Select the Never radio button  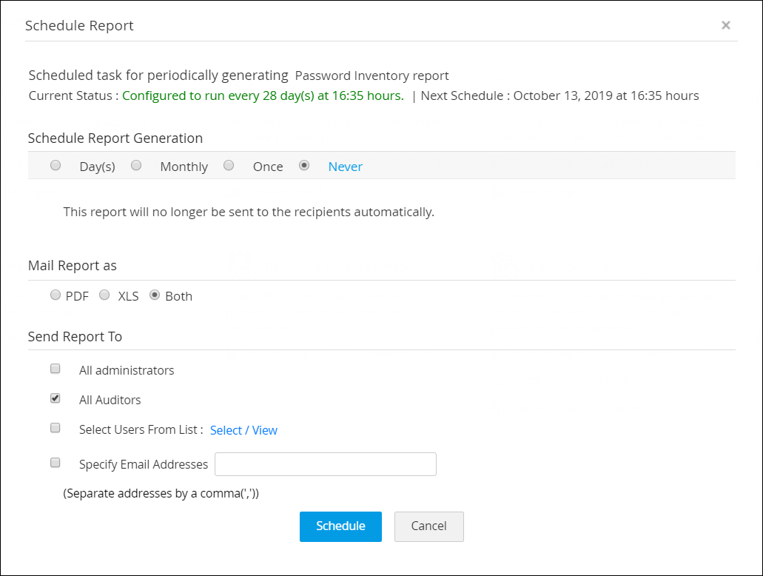point(304,166)
